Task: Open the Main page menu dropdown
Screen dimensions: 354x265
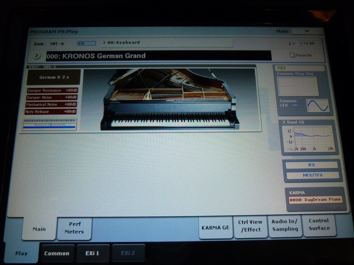Action: click(307, 31)
